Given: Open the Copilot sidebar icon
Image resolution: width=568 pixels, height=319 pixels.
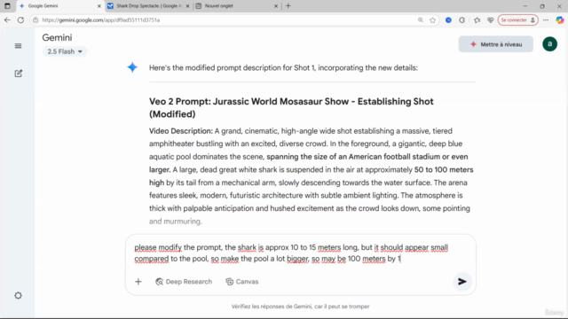Looking at the screenshot, I should (560, 19).
